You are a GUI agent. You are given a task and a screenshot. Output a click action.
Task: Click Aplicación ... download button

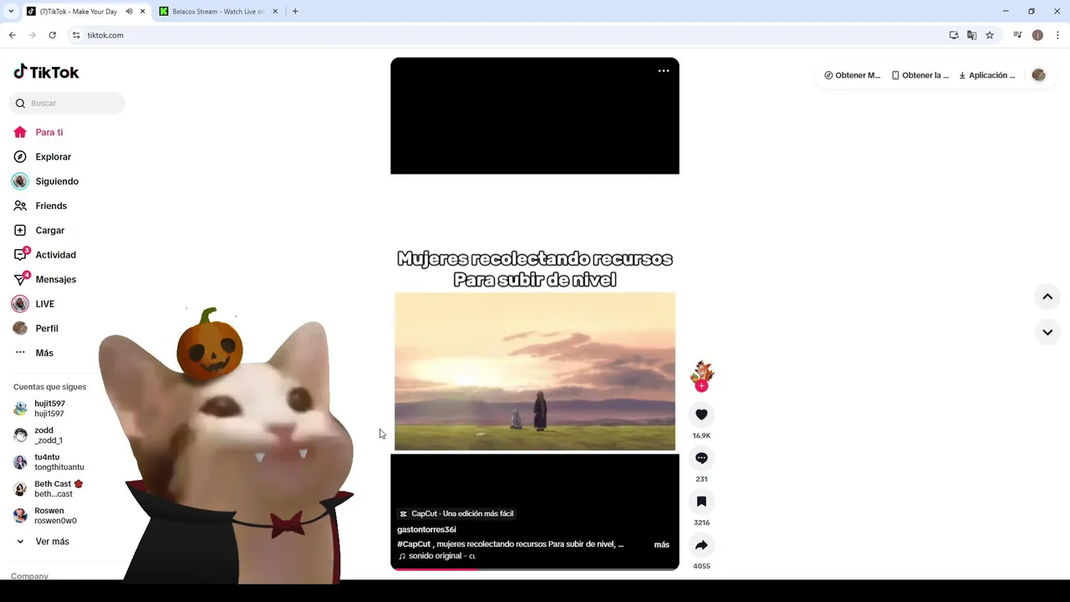coord(987,75)
